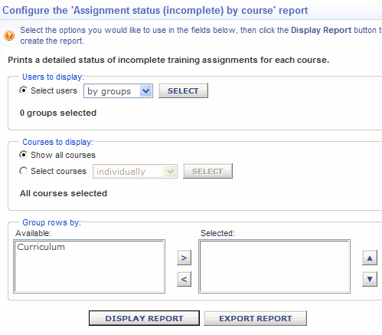
Task: Click inside the empty Selected list box
Action: coord(274,266)
